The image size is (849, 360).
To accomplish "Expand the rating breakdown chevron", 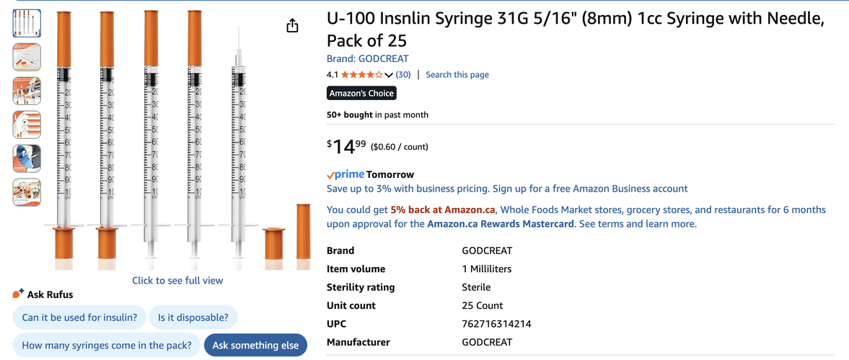I will point(389,75).
